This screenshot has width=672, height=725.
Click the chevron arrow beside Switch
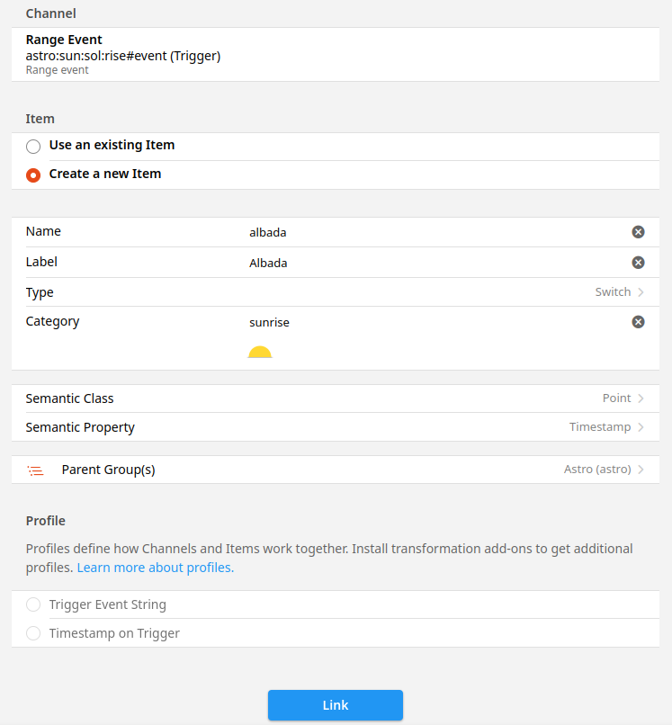[x=641, y=292]
